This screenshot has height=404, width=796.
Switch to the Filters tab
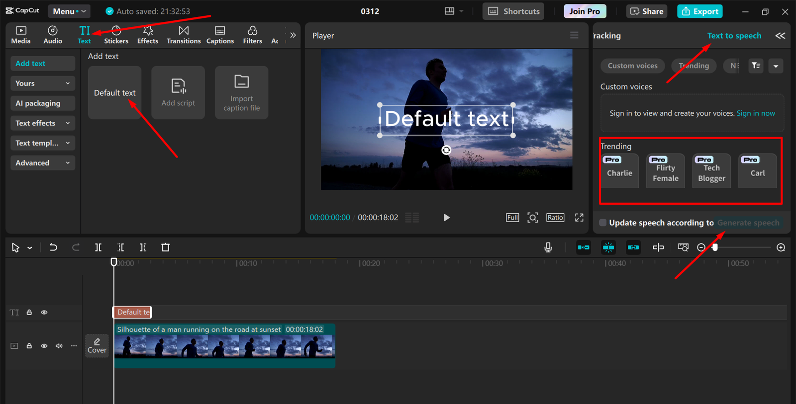pyautogui.click(x=252, y=35)
